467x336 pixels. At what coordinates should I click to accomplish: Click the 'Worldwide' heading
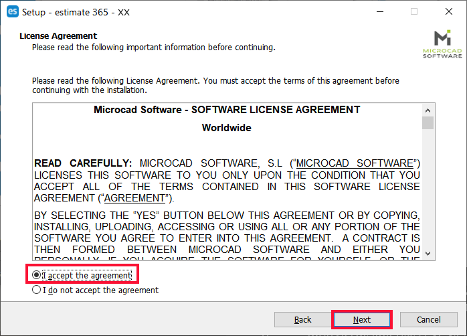227,128
